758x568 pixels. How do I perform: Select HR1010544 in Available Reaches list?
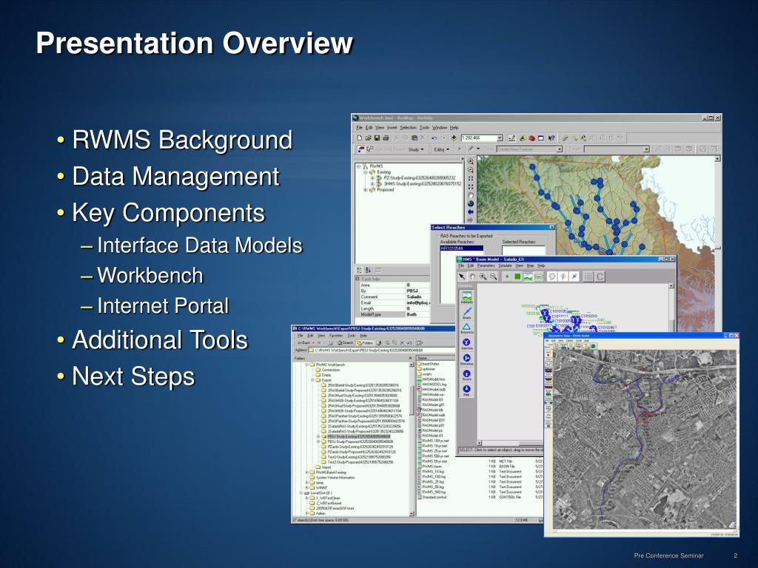pyautogui.click(x=460, y=248)
